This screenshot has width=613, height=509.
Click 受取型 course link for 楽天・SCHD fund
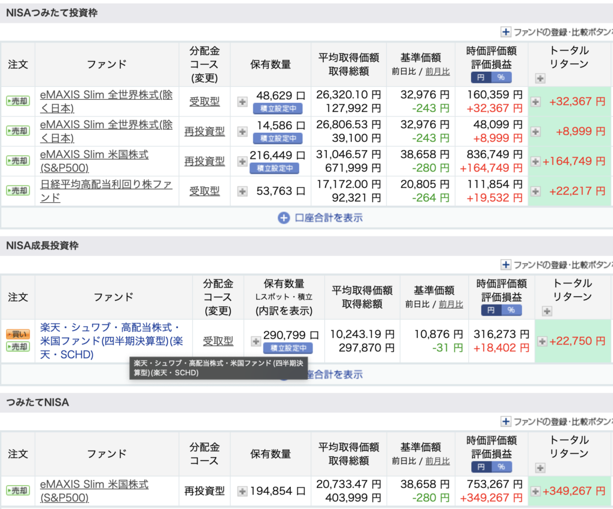point(217,341)
